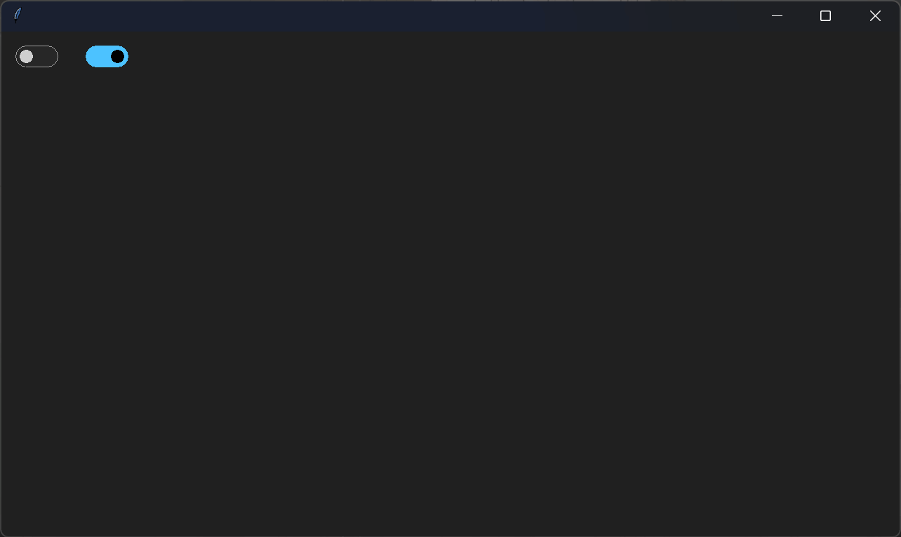Flip the highlighted selected switch
This screenshot has height=537, width=901.
tap(107, 57)
